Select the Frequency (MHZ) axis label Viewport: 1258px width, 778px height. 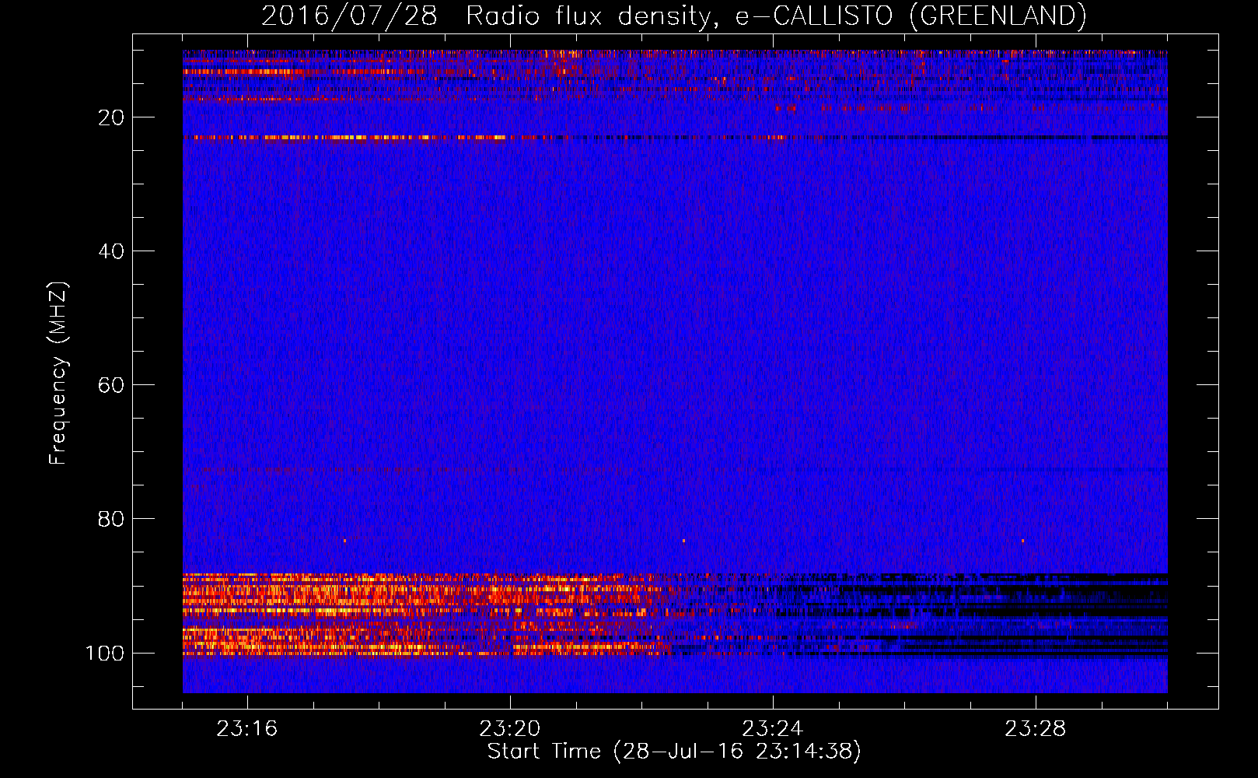pos(58,373)
